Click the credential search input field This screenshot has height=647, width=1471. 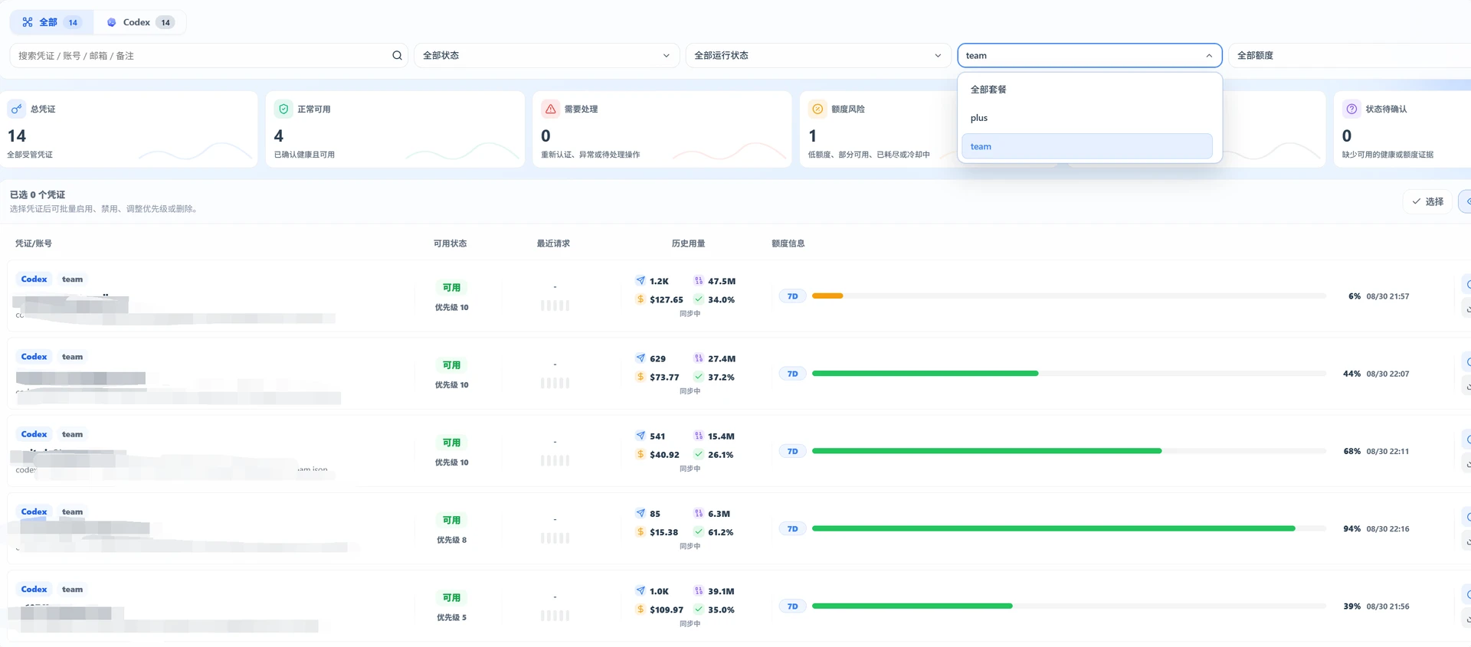pyautogui.click(x=202, y=55)
